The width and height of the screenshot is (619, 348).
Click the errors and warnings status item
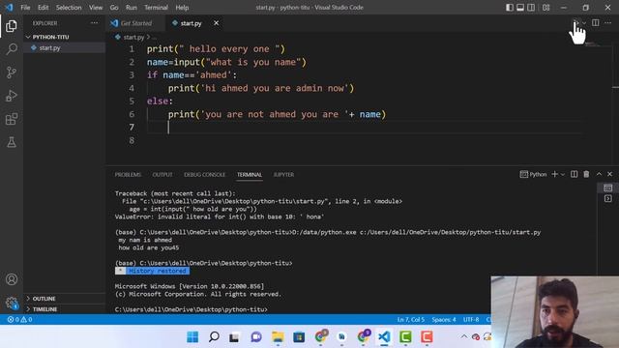click(19, 319)
